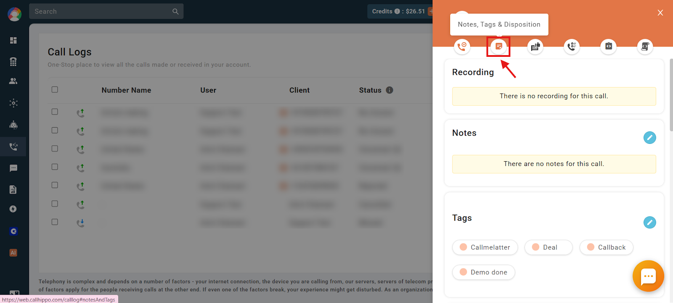Open the clipboard code icon in panel header
The width and height of the screenshot is (673, 303).
tap(608, 46)
